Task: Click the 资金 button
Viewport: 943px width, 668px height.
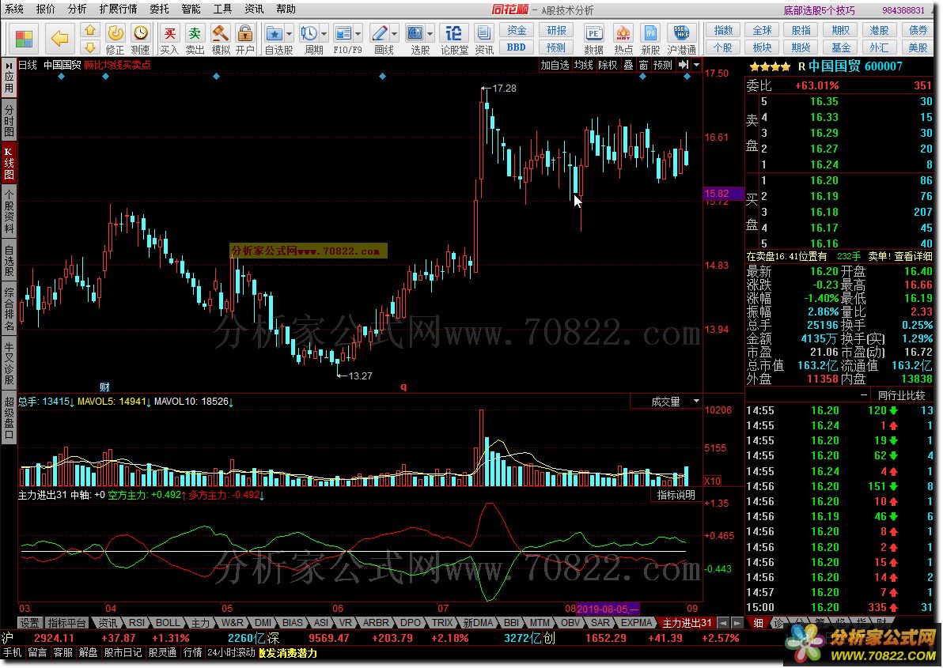Action: tap(517, 30)
